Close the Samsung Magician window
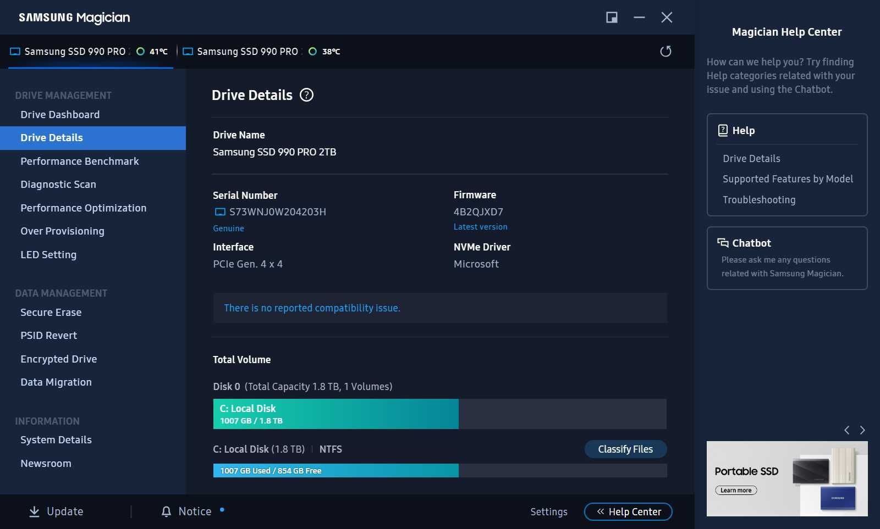880x529 pixels. pos(667,18)
